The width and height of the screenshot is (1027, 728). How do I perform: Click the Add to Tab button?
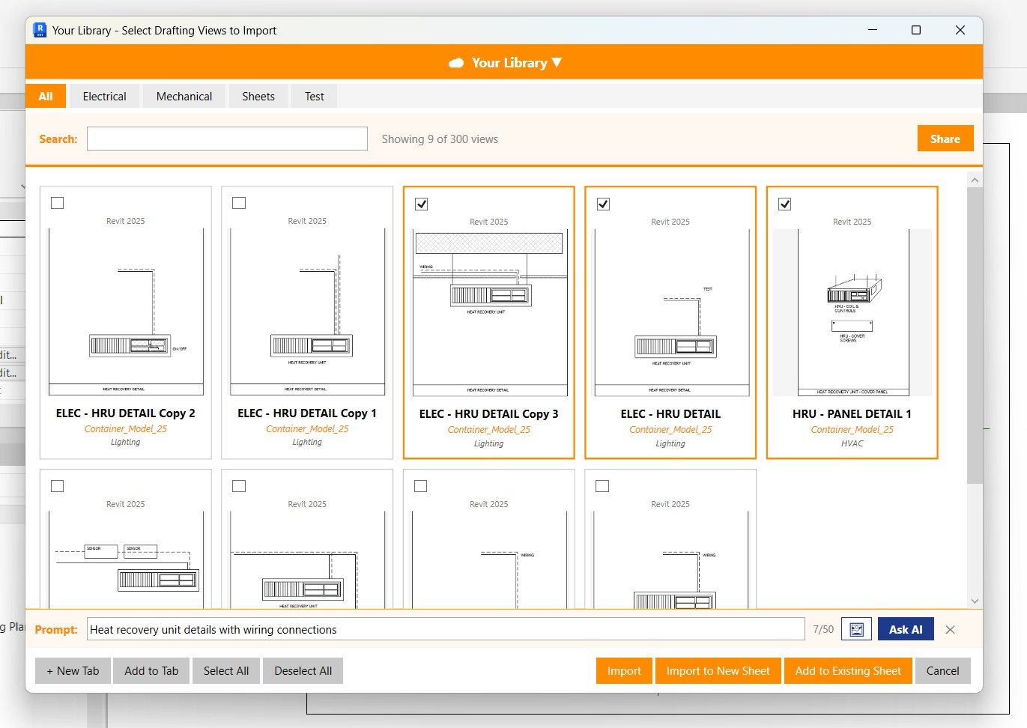tap(151, 671)
